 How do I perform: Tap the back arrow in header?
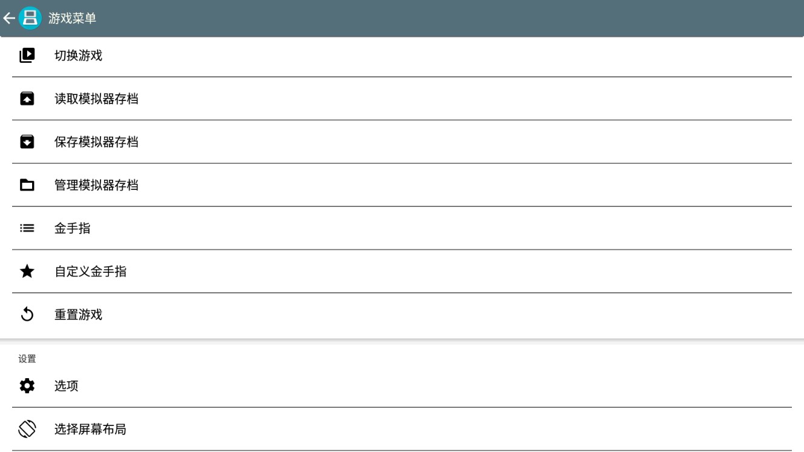pyautogui.click(x=8, y=18)
